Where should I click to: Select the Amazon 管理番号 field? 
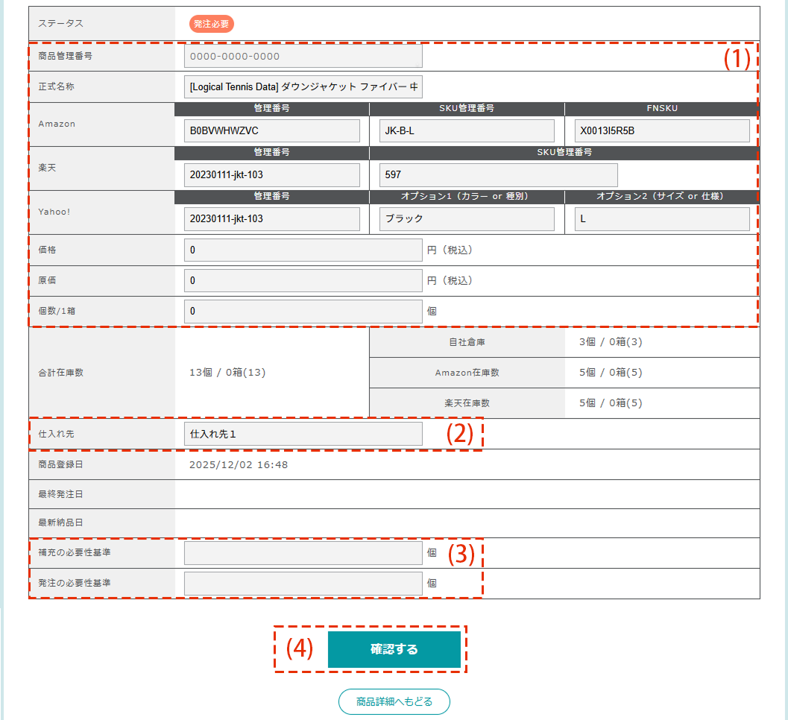(271, 130)
